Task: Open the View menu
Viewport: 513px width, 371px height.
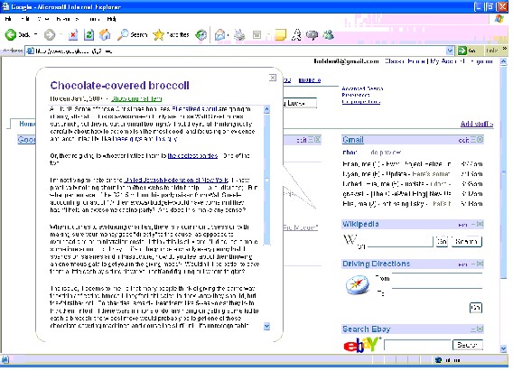Action: coord(43,19)
